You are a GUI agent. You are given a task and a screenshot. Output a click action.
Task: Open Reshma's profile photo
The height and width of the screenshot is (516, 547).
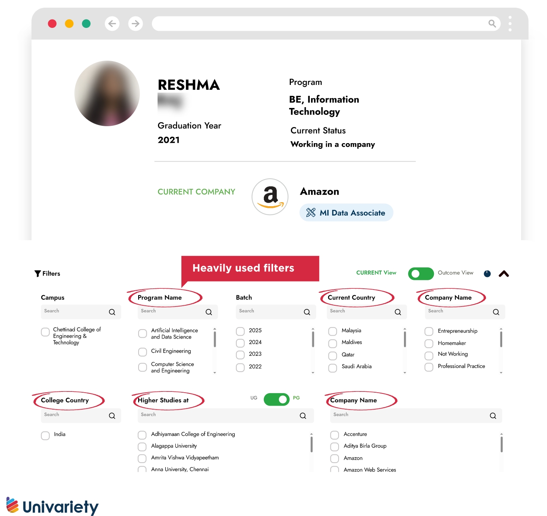point(107,93)
